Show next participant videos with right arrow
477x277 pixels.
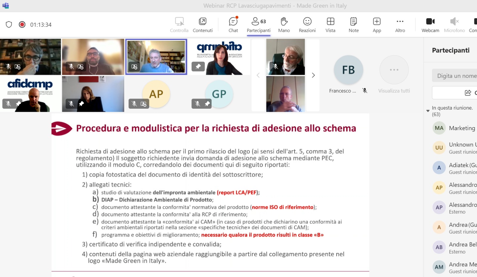point(313,75)
